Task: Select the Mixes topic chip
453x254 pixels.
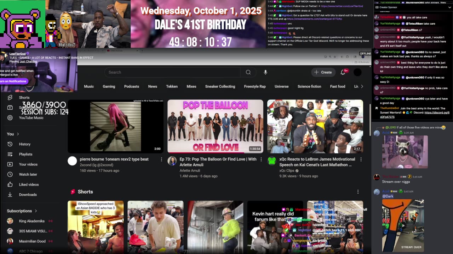Action: (191, 86)
